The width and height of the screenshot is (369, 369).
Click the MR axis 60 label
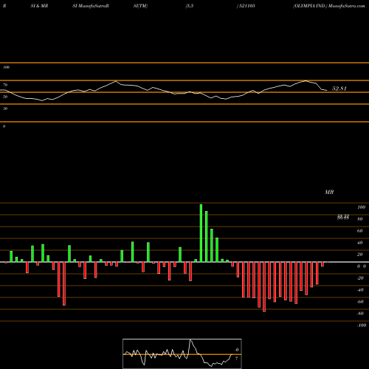[x=360, y=231]
